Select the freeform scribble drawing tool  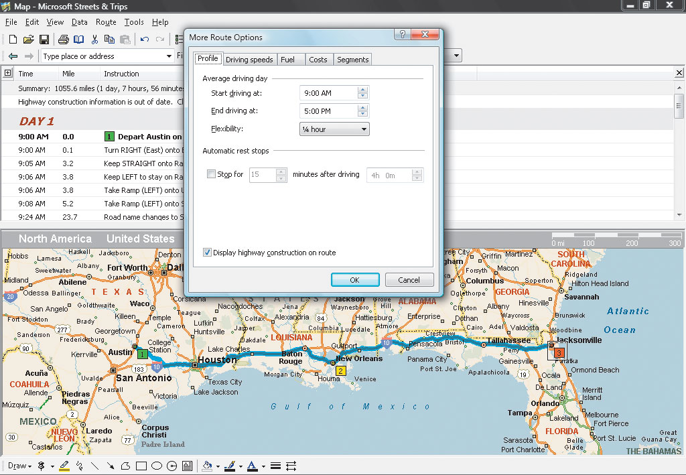click(x=79, y=466)
